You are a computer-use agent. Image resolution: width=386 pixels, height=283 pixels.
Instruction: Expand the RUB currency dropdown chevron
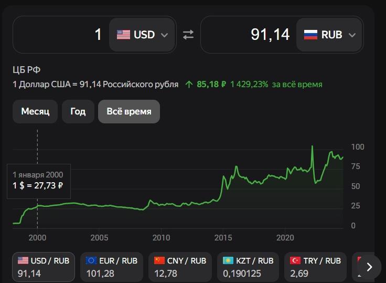tap(351, 35)
